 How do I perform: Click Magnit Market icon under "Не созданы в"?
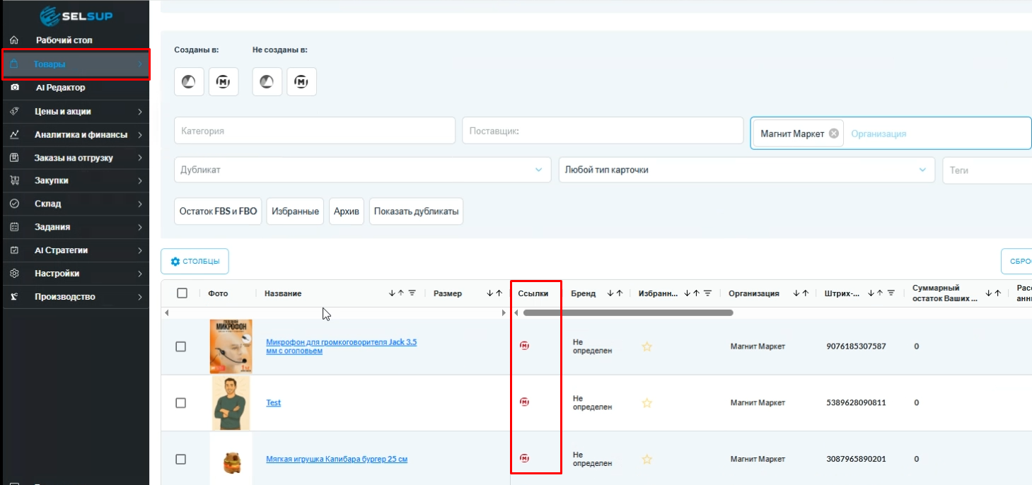pos(301,82)
